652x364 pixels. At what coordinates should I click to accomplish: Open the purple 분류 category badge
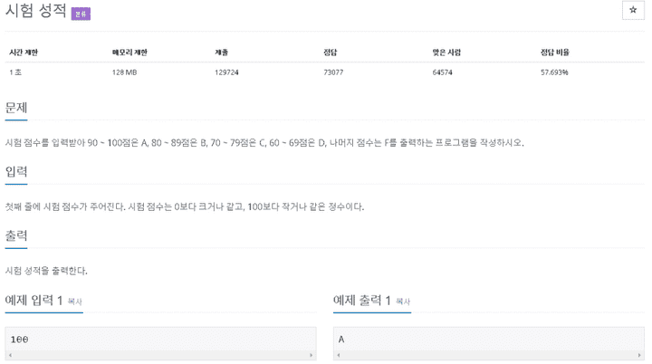(81, 14)
